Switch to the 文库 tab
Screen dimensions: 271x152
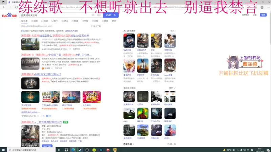tap(85, 21)
